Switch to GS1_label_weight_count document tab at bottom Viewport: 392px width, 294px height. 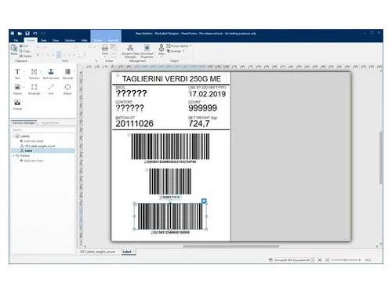97,252
